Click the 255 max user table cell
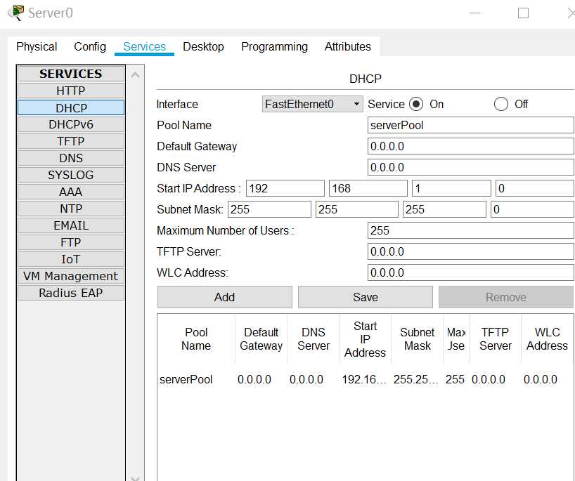 click(x=455, y=379)
